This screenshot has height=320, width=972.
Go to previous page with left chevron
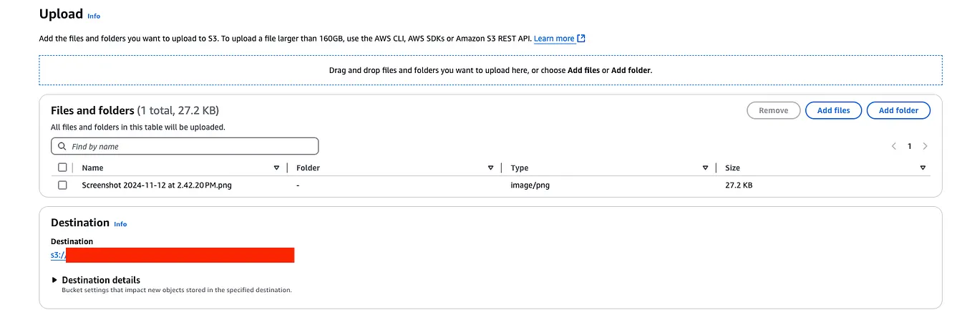coord(894,146)
